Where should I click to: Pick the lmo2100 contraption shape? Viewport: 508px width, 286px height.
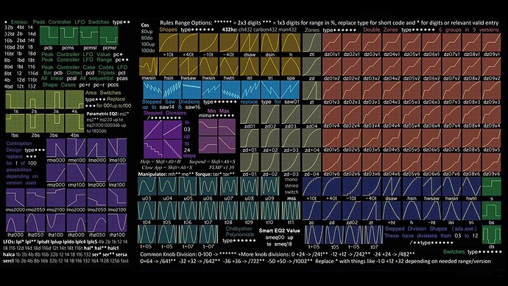point(117,198)
